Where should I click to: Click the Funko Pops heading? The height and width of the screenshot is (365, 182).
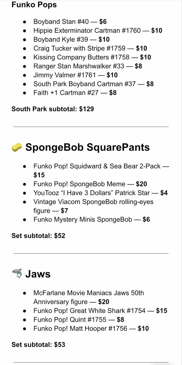pyautogui.click(x=34, y=5)
